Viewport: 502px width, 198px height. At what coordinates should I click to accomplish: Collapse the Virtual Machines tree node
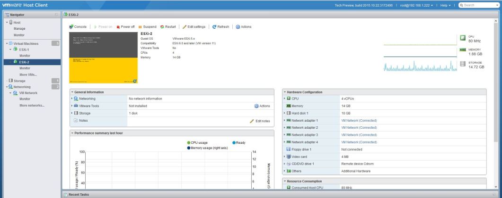(x=7, y=43)
